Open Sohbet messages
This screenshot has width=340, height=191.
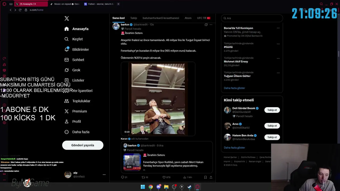[74, 60]
